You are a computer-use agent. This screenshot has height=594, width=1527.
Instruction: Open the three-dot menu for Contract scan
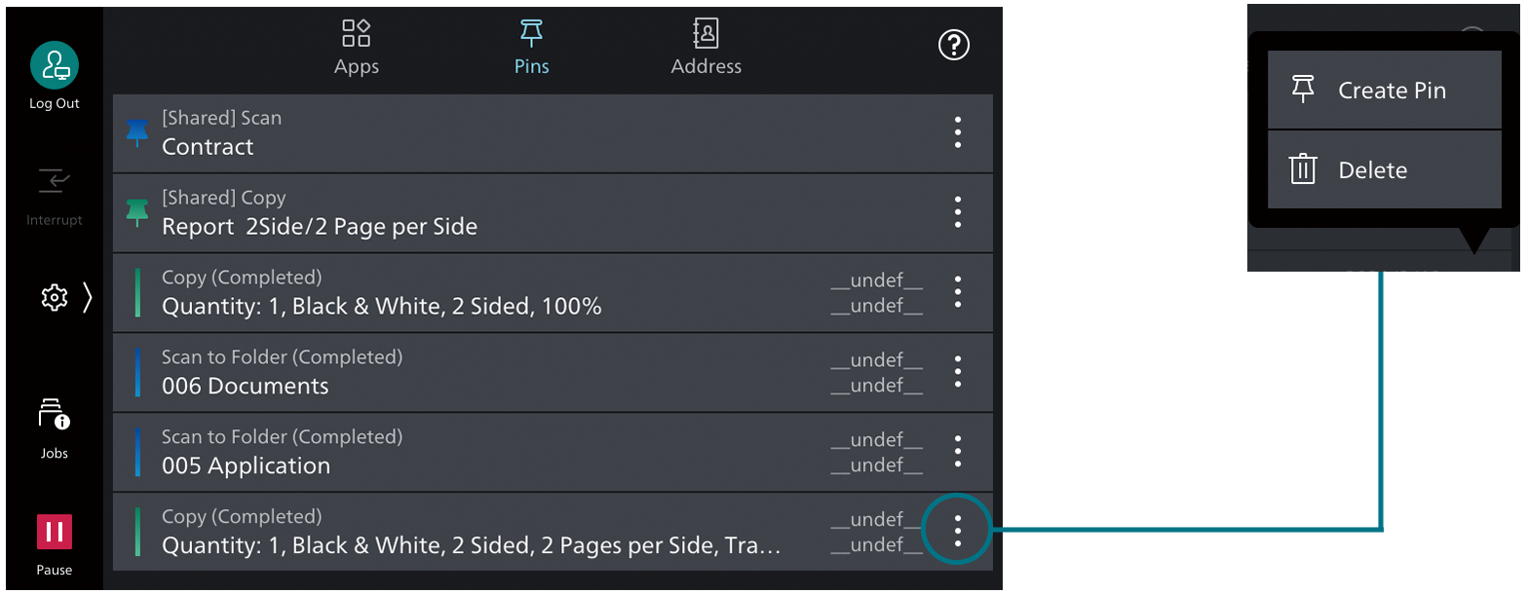pyautogui.click(x=958, y=133)
